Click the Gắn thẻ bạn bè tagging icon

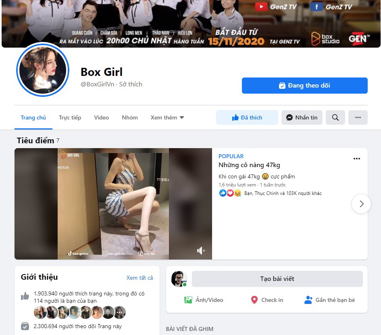tap(308, 300)
